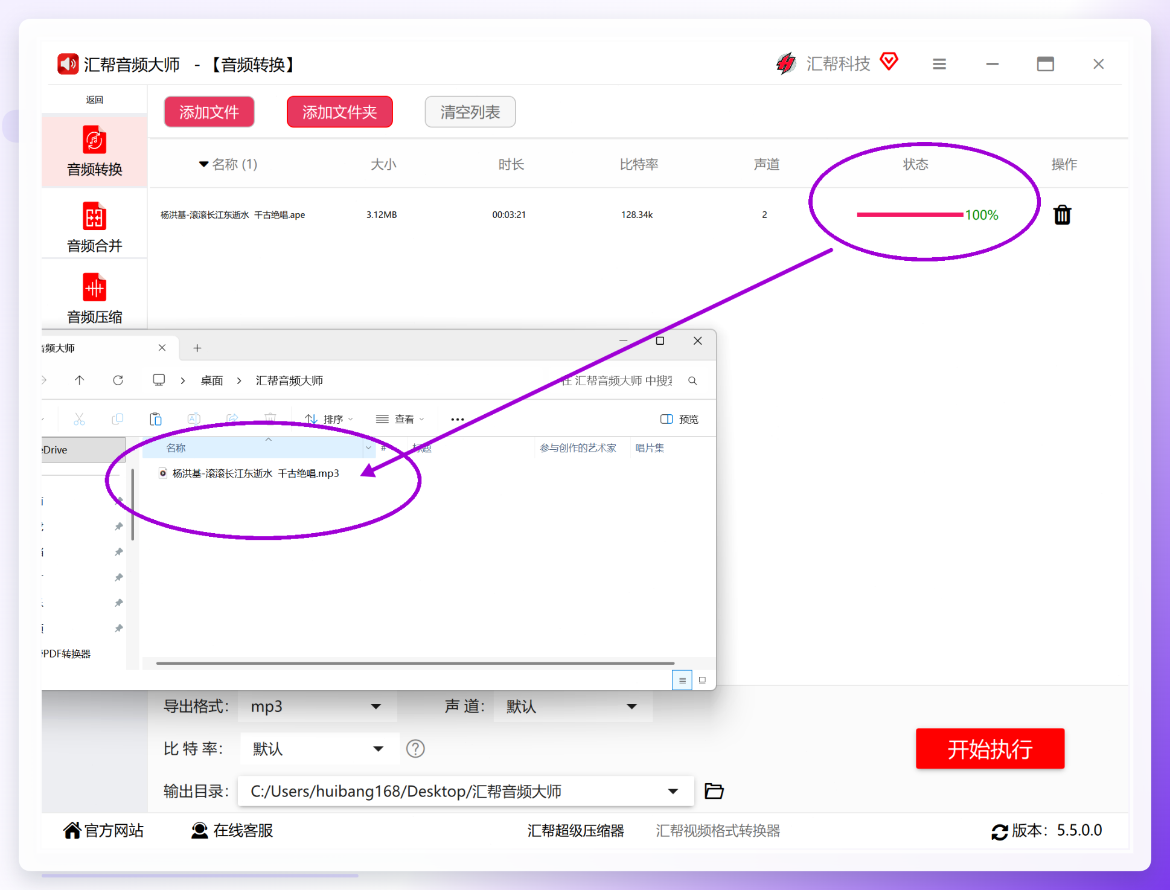Open the 汇帮视频格式转换器 link
Viewport: 1170px width, 890px height.
718,831
